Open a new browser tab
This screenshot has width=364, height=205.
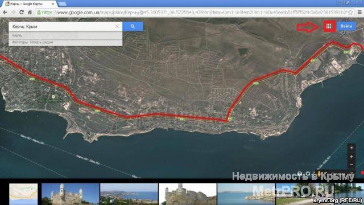coord(62,4)
